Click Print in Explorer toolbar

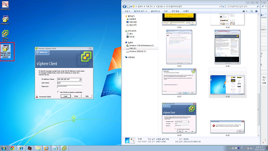point(166,11)
